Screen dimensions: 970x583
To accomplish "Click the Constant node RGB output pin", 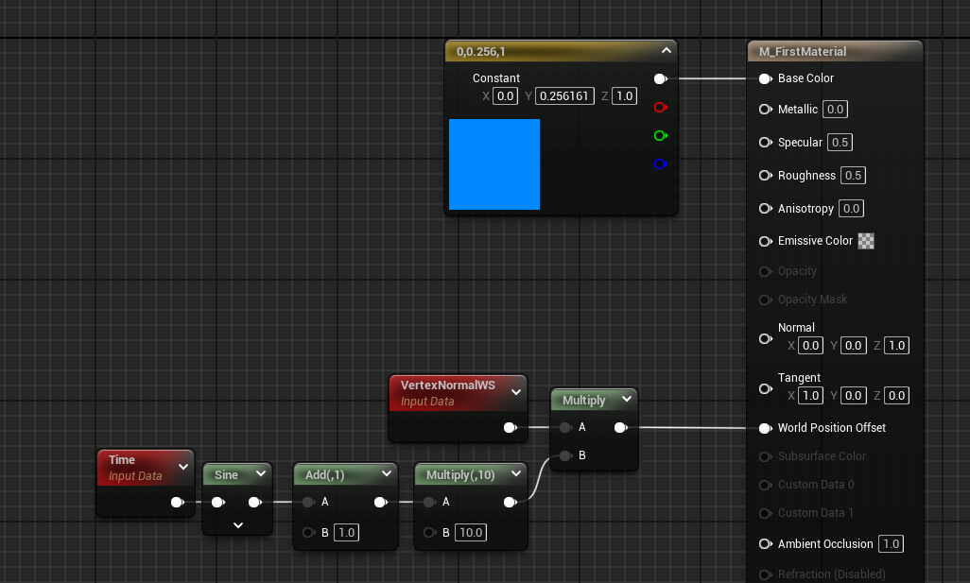I will [661, 78].
